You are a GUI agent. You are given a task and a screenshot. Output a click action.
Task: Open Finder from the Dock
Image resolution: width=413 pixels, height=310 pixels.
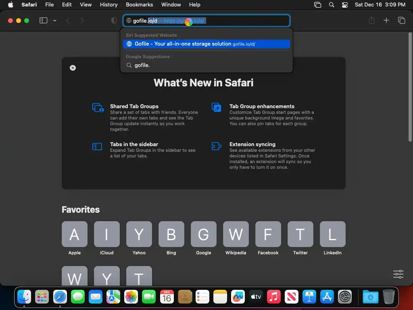tap(24, 297)
